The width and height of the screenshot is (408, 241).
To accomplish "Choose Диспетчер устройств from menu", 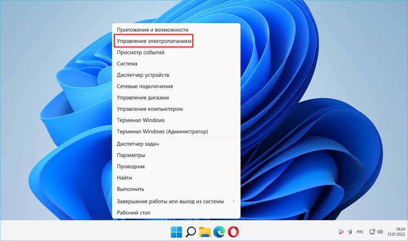I will (143, 75).
